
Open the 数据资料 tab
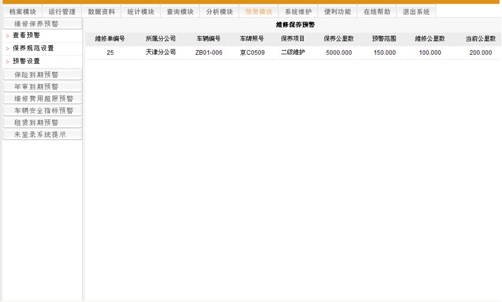click(101, 12)
